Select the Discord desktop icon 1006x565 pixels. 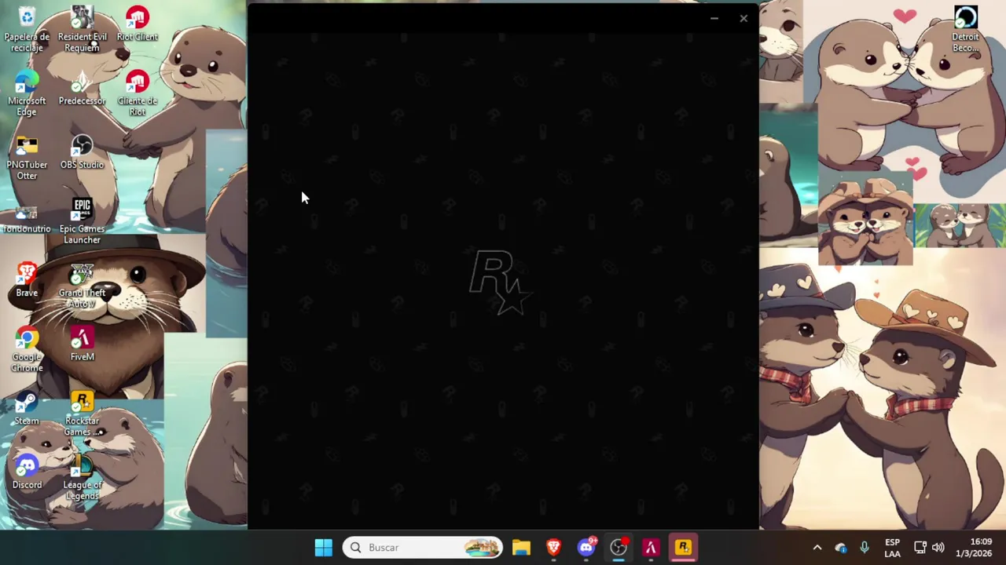pyautogui.click(x=27, y=472)
